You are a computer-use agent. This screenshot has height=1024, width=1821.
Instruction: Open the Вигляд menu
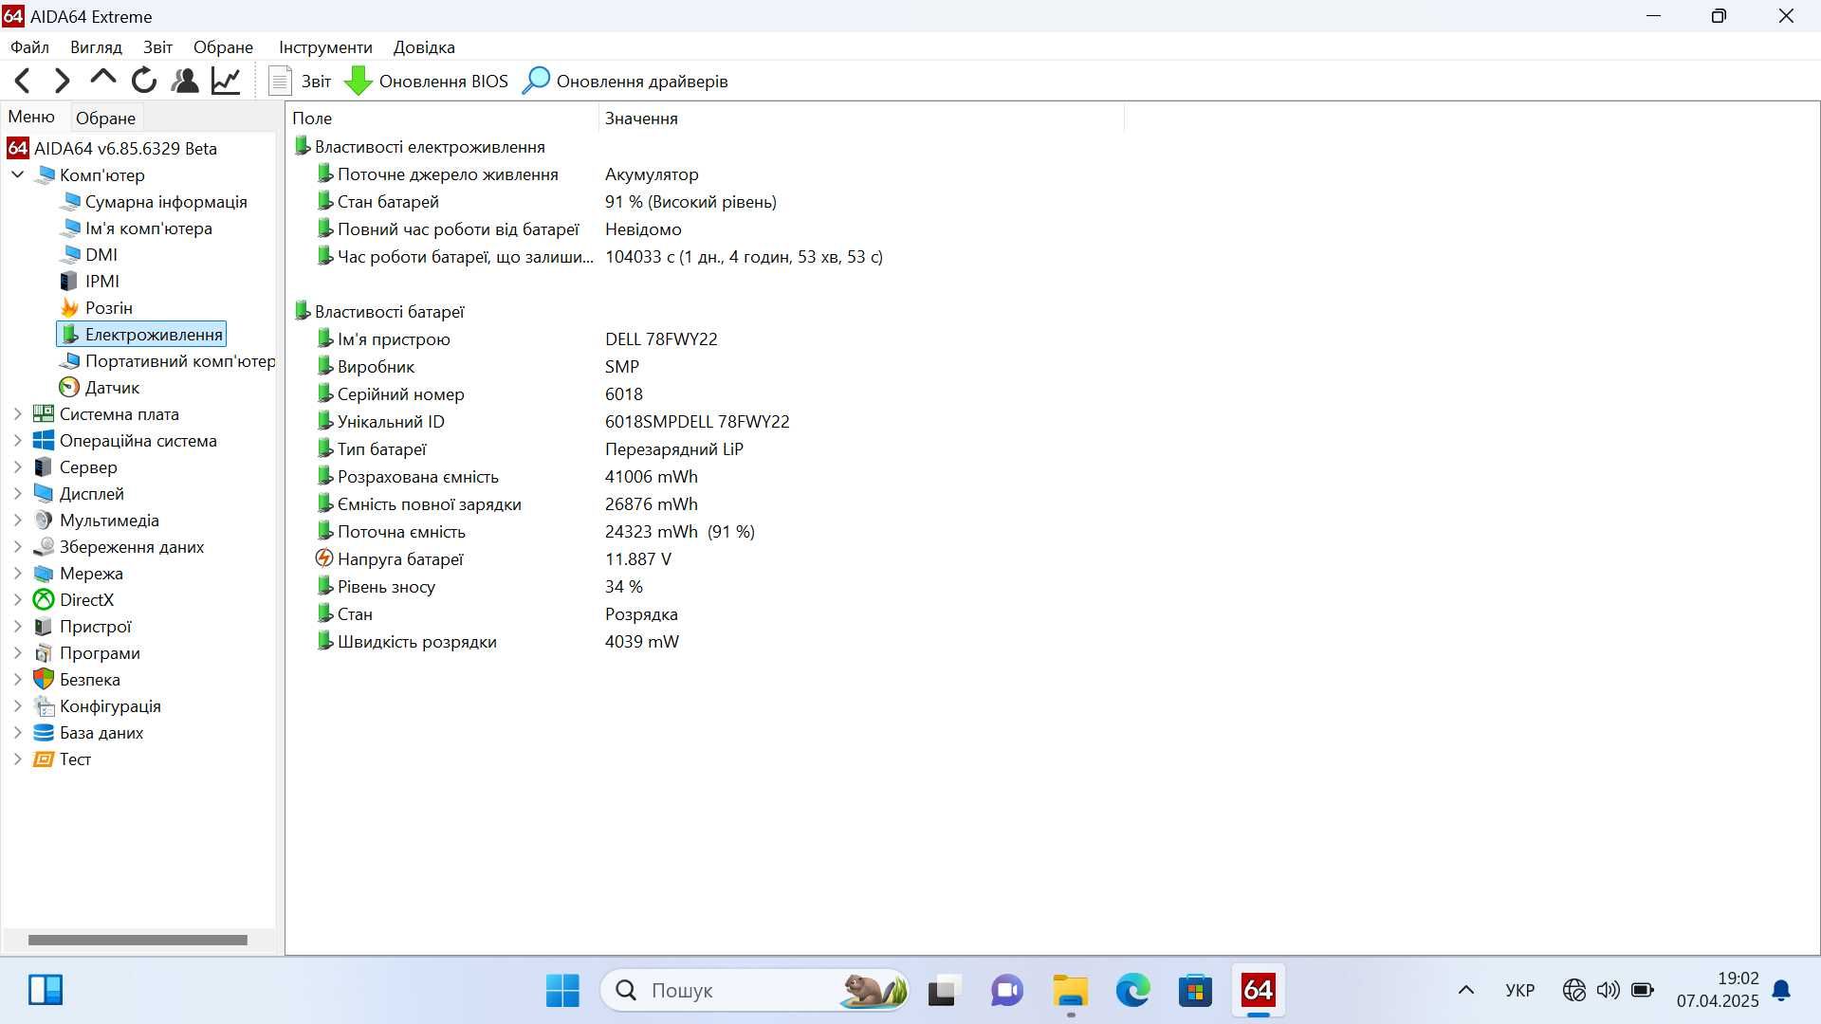(x=96, y=47)
